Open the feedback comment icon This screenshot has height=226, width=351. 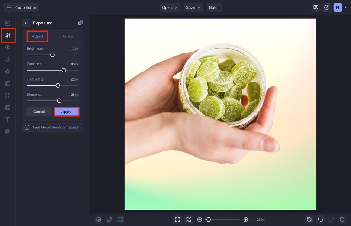[x=316, y=7]
